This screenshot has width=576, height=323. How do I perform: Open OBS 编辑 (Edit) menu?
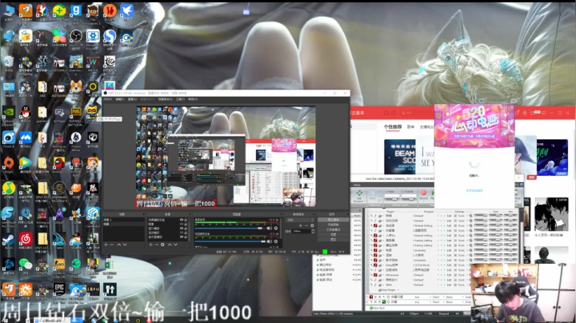(x=120, y=99)
